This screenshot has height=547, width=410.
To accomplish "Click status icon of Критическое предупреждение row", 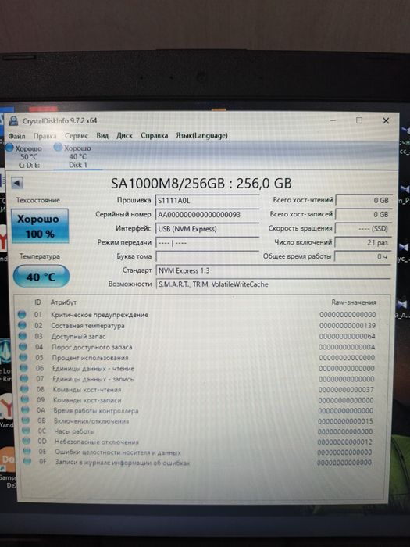I will (22, 314).
